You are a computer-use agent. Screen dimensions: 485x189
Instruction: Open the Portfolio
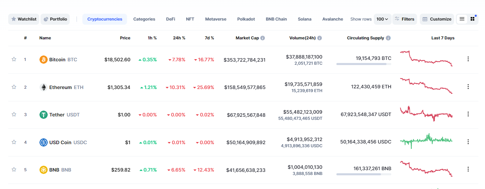(x=55, y=19)
